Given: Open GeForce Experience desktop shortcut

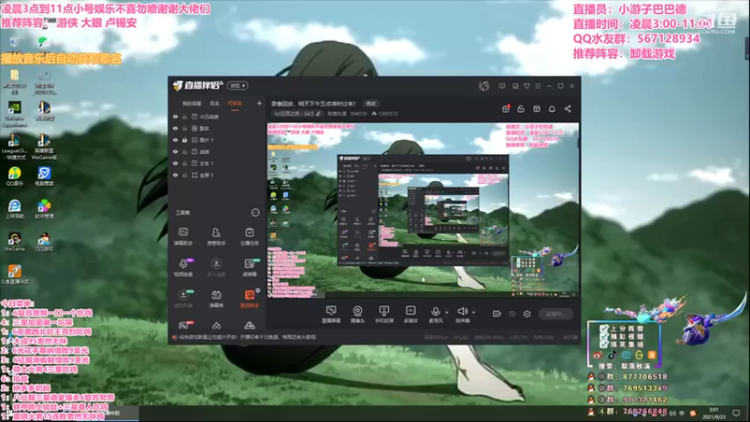Looking at the screenshot, I should point(14,113).
